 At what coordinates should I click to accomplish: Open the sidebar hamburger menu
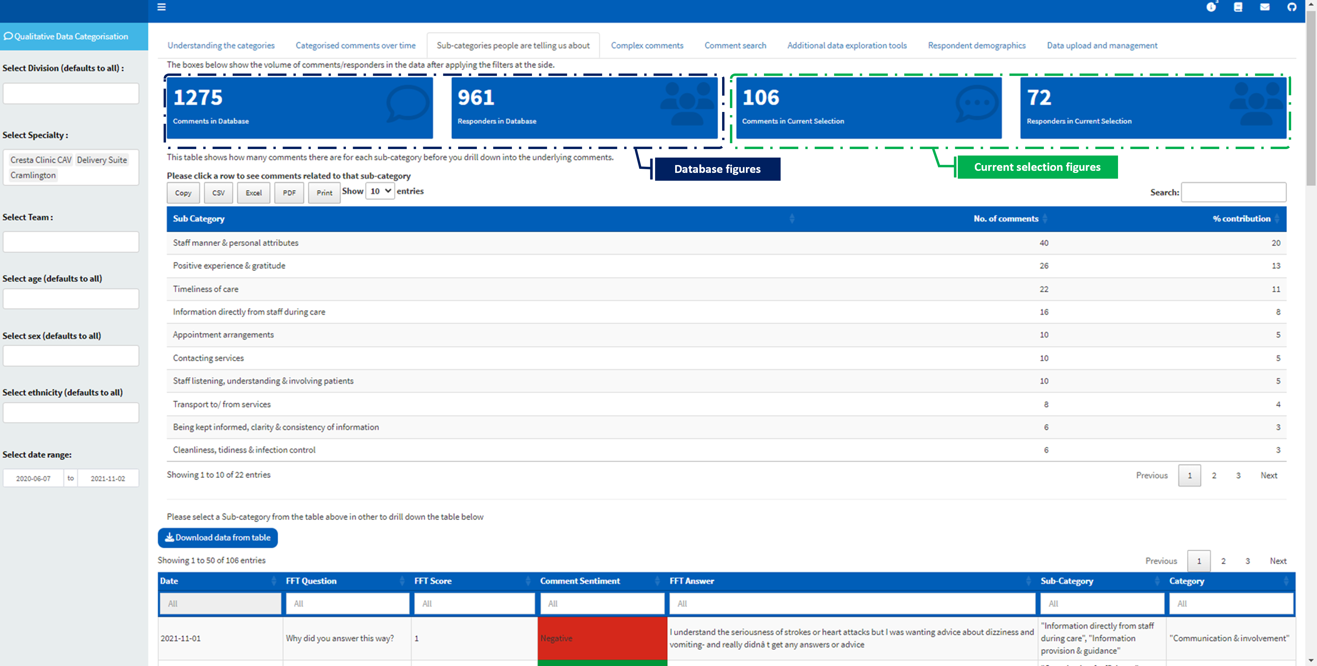(x=161, y=7)
